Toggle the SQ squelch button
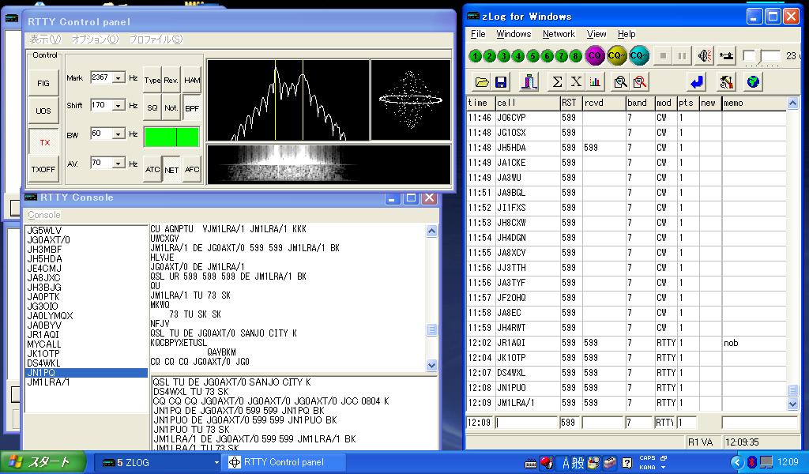The image size is (809, 474). (152, 107)
